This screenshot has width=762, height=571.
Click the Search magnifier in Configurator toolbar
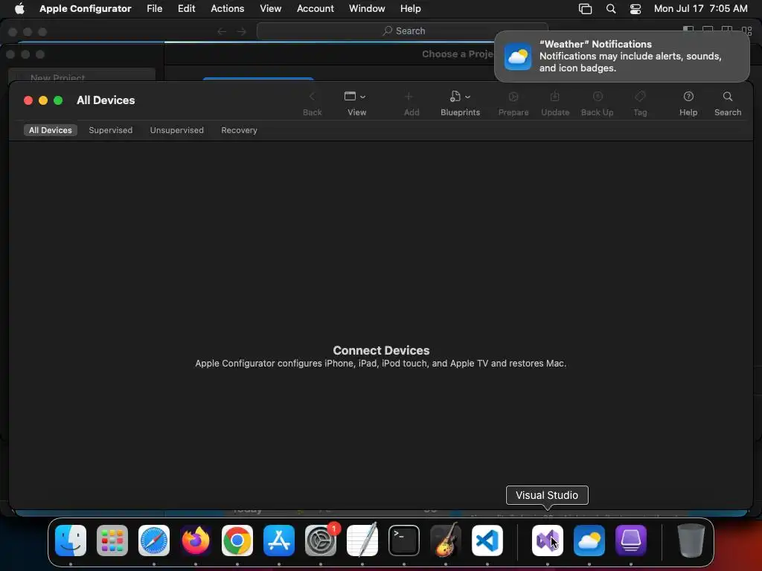tap(728, 97)
